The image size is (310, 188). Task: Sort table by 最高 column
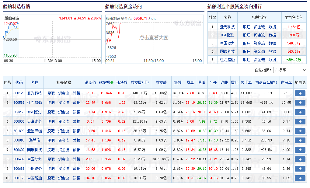pos(190,82)
